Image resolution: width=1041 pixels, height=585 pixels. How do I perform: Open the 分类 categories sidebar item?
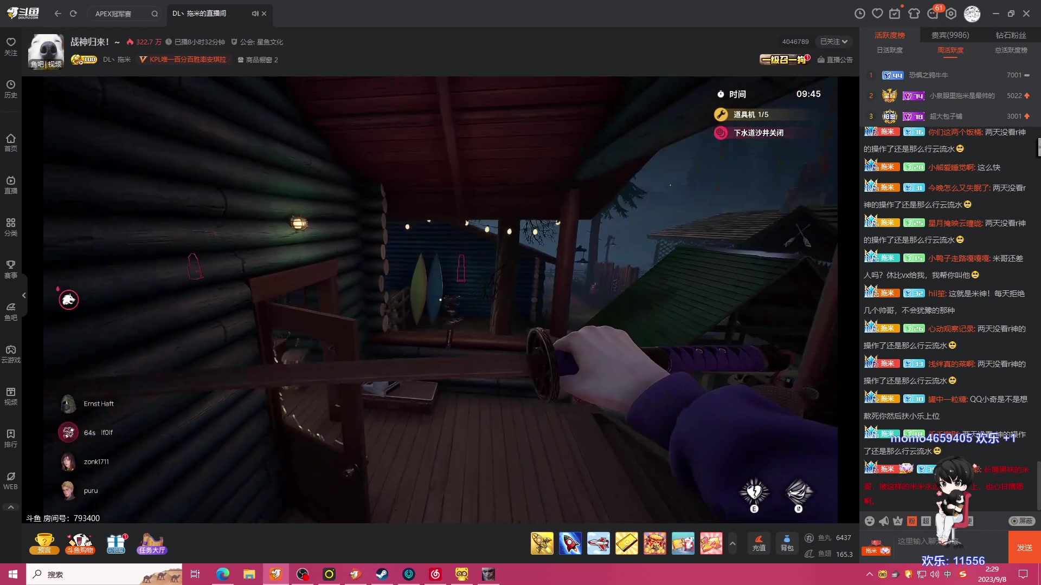click(11, 227)
